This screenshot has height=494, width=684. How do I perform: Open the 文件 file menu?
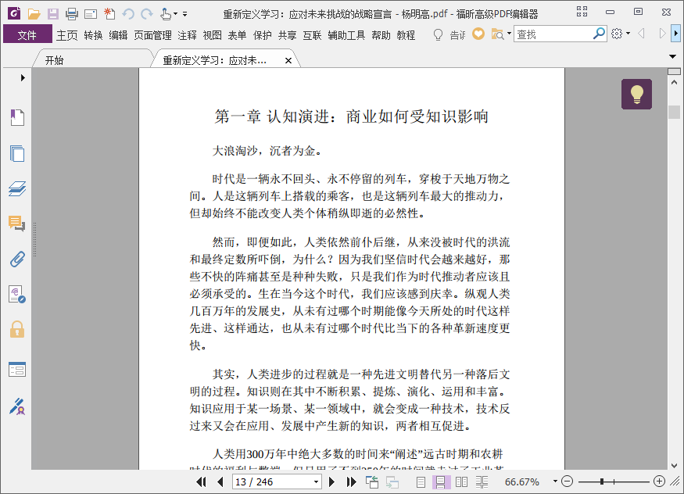click(27, 34)
